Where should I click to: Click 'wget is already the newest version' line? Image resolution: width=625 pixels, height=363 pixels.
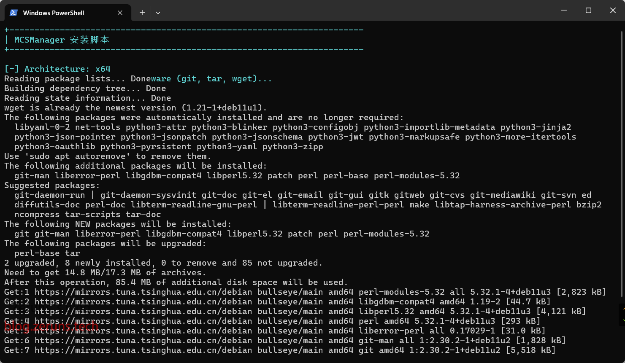click(x=135, y=108)
